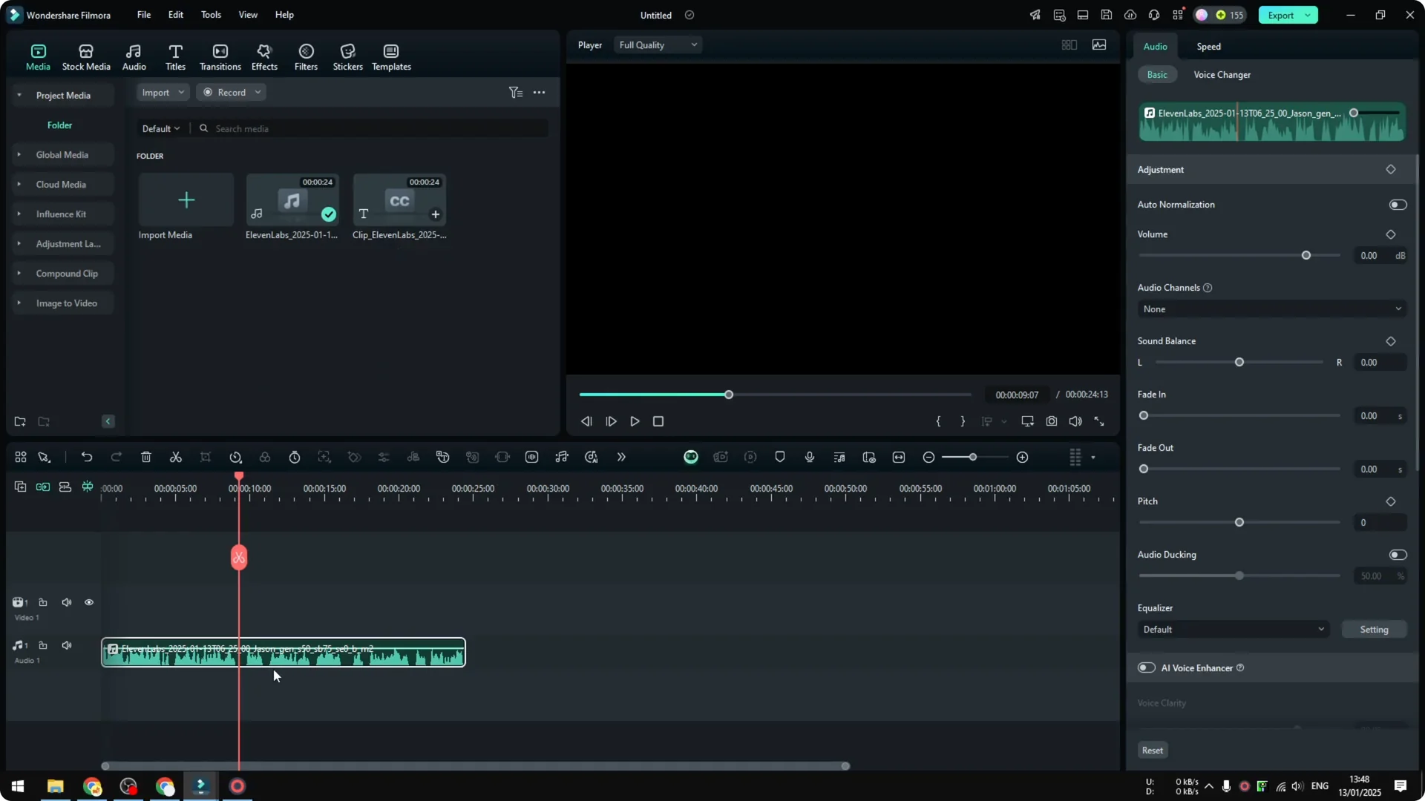The height and width of the screenshot is (801, 1425).
Task: Open the Titles tab
Action: (175, 57)
